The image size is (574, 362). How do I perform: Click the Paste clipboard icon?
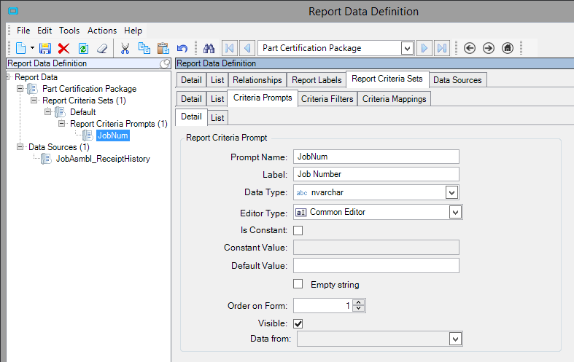pos(163,48)
